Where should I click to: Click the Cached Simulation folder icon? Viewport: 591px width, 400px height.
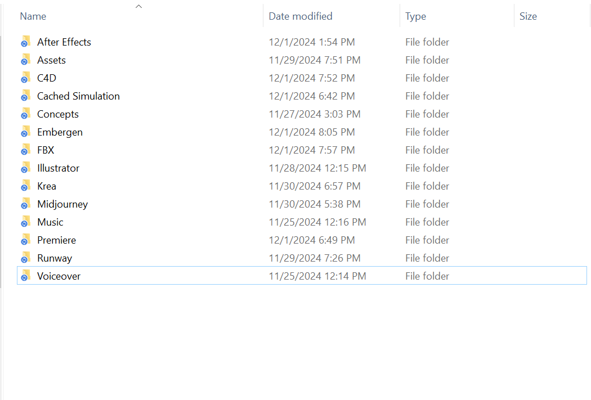25,96
